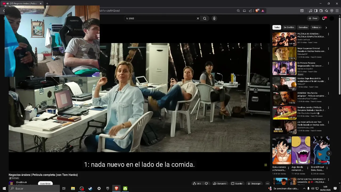Viewport: 341px width, 192px height.
Task: Open options for 'Rendirse Jamás' video
Action: coord(328,108)
